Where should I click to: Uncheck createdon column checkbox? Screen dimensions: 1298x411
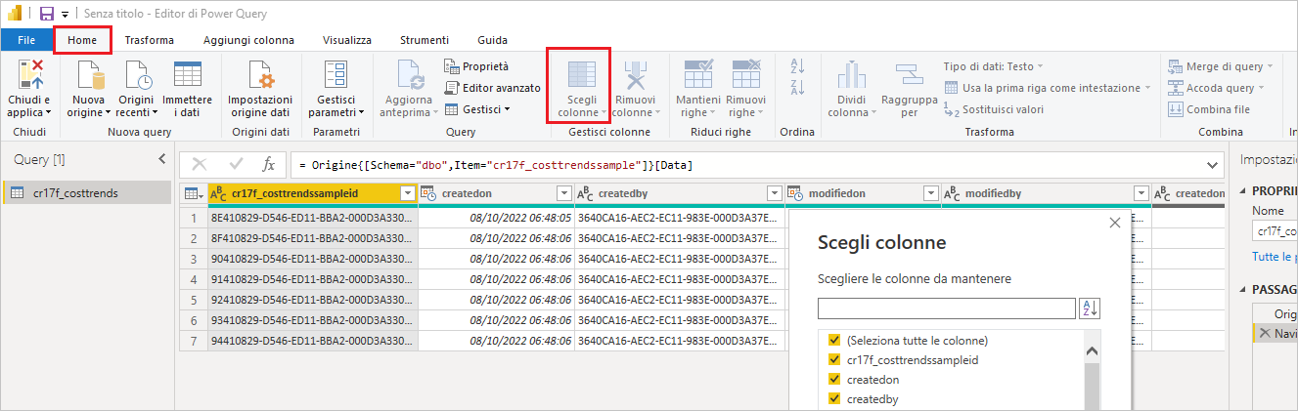click(834, 380)
